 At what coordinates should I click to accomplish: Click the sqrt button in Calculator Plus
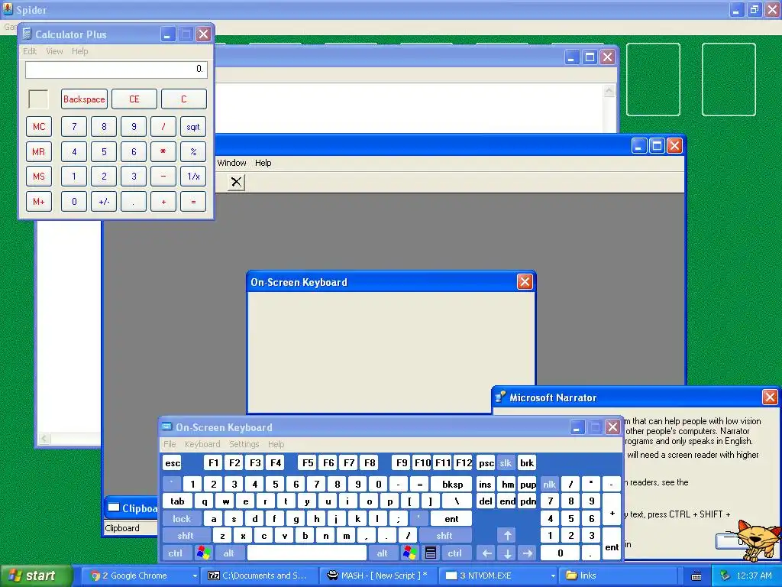tap(193, 127)
